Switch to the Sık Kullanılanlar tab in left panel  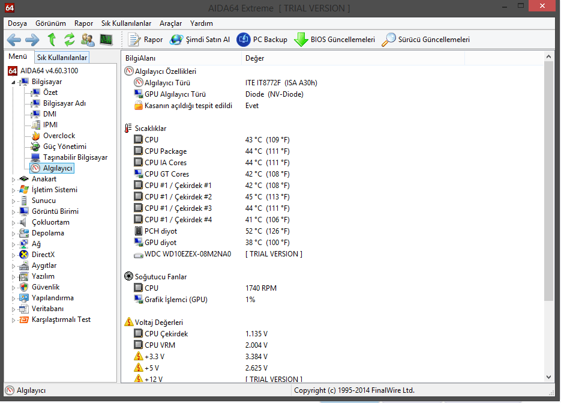pyautogui.click(x=62, y=57)
